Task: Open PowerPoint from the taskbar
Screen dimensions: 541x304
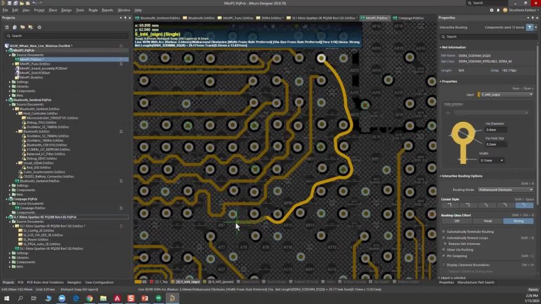Action: pos(145,298)
